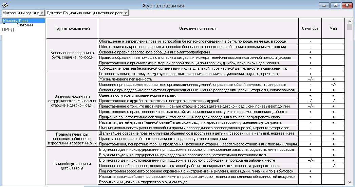The image size is (355, 187).
Task: Click Развитие инициативы и творчества row description
Action: [x=198, y=182]
